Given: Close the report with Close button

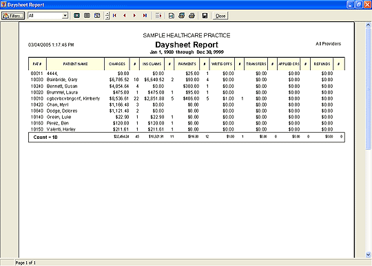Looking at the screenshot, I should (x=220, y=16).
